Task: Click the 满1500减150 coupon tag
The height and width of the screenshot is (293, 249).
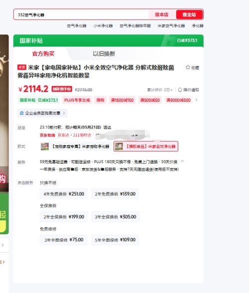Action: point(122,100)
